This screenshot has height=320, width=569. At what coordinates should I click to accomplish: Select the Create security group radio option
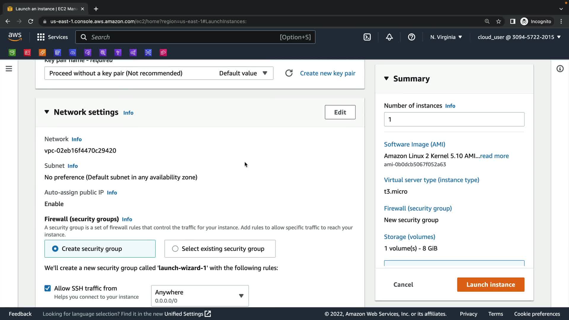[55, 249]
